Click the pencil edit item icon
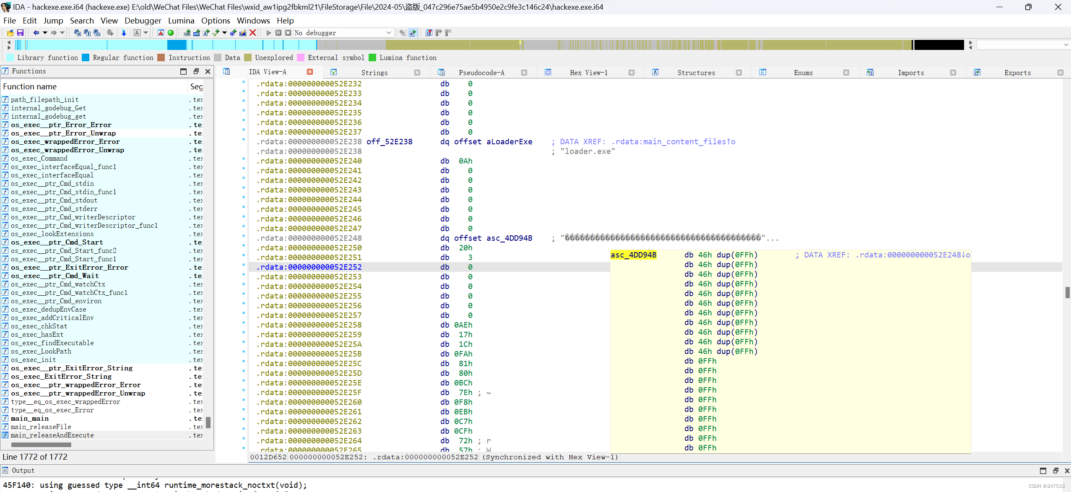Image resolution: width=1071 pixels, height=492 pixels. click(243, 33)
